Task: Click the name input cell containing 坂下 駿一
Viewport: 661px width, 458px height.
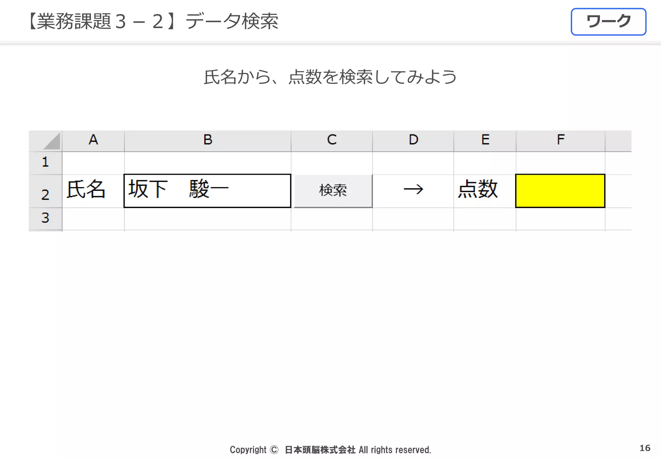Action: pos(208,191)
